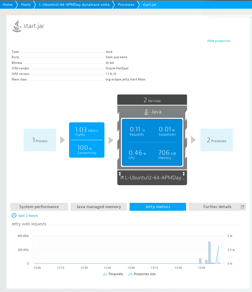Click the external-link icon beside L-Ubuntu12-64-APMDay host name

[122, 178]
